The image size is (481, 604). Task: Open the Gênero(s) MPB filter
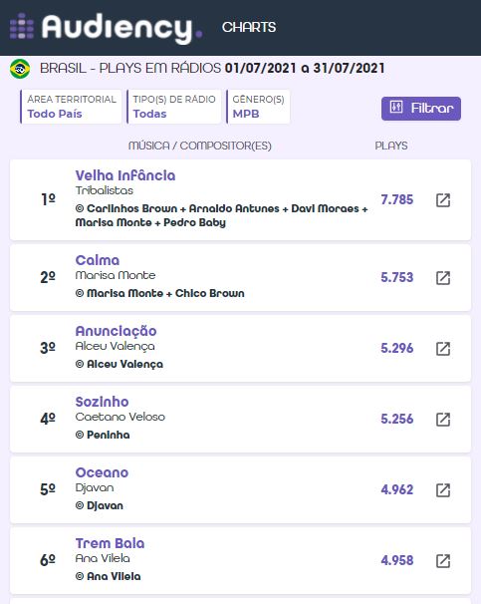coord(258,107)
